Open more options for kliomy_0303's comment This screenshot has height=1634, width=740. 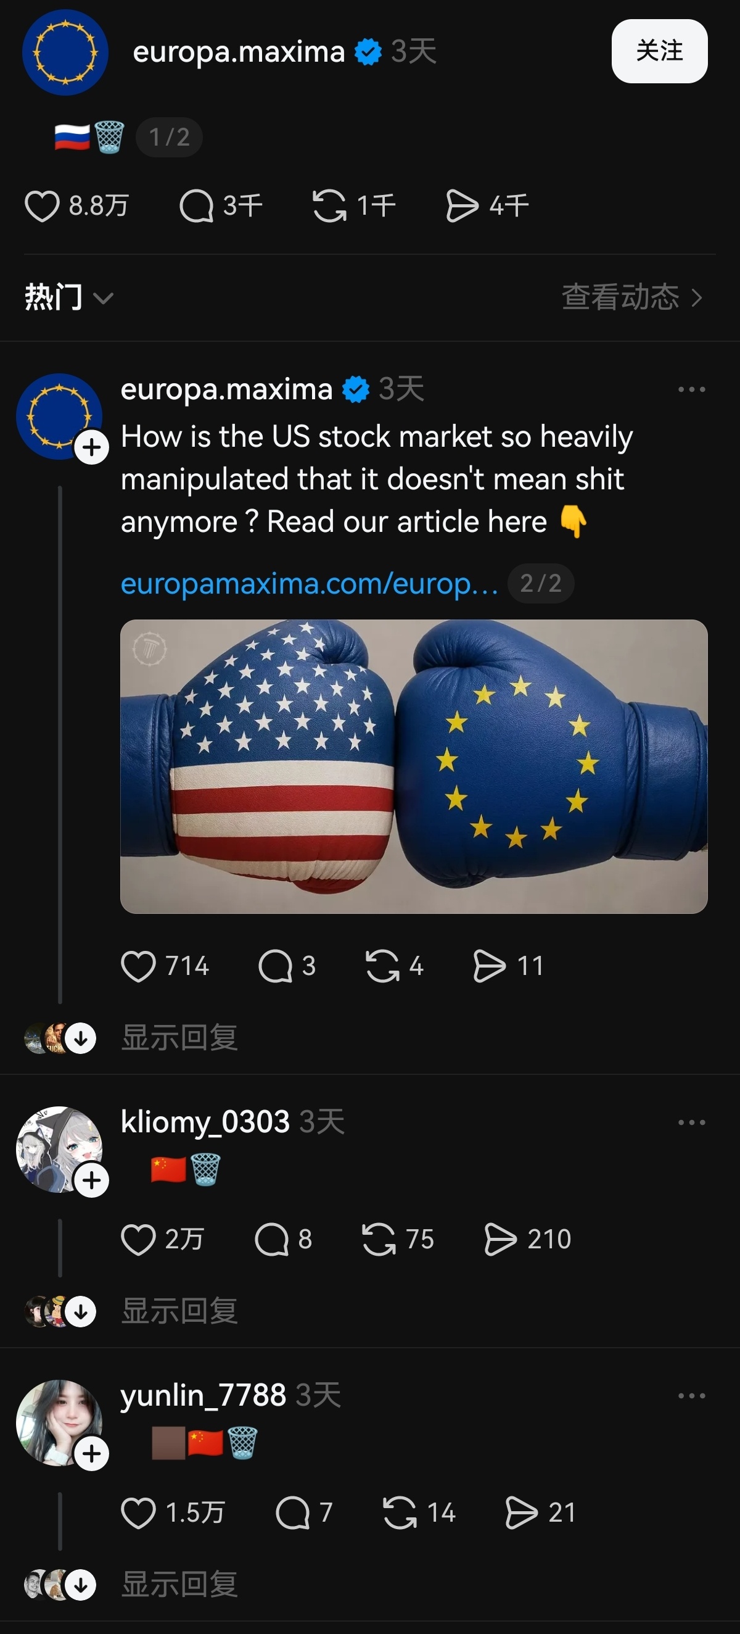click(691, 1122)
